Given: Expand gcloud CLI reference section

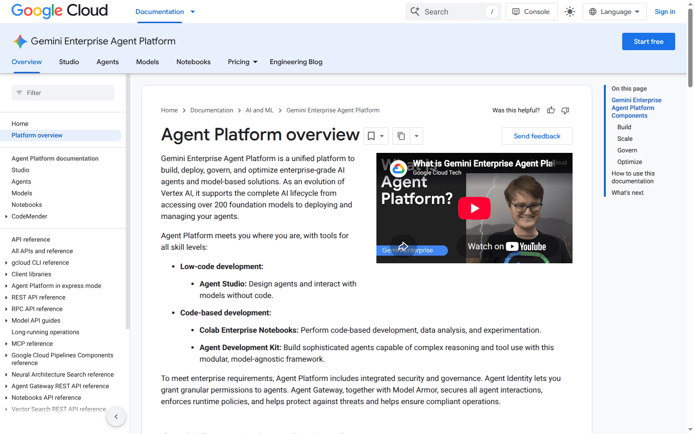Looking at the screenshot, I should coord(6,263).
